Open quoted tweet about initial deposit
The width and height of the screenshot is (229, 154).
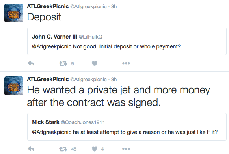(x=127, y=41)
